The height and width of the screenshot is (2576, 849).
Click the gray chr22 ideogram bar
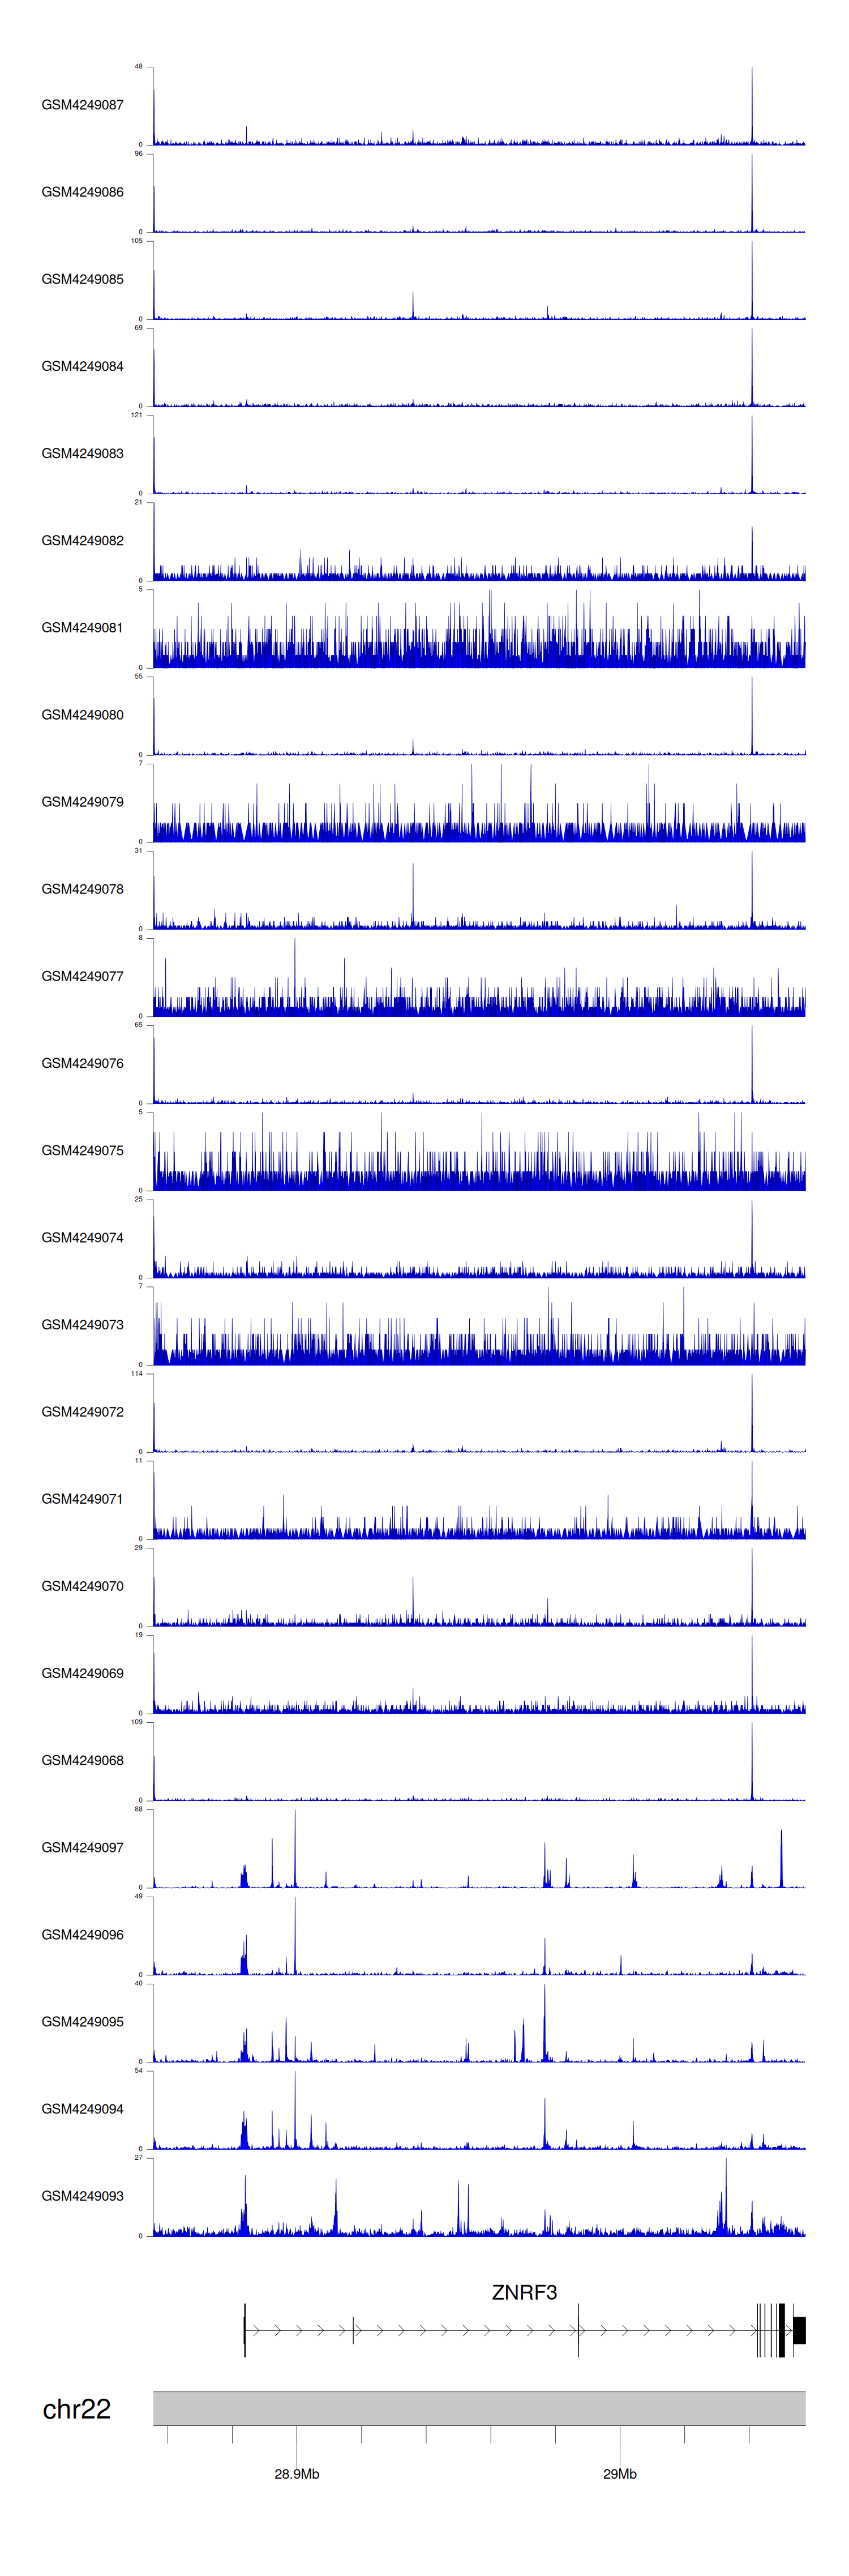(479, 2408)
